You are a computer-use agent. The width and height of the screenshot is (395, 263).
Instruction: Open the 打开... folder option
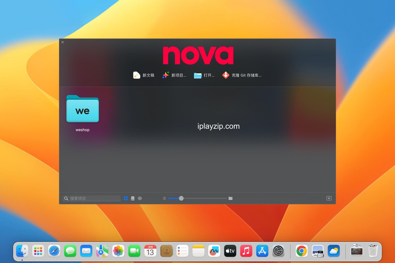coord(198,75)
